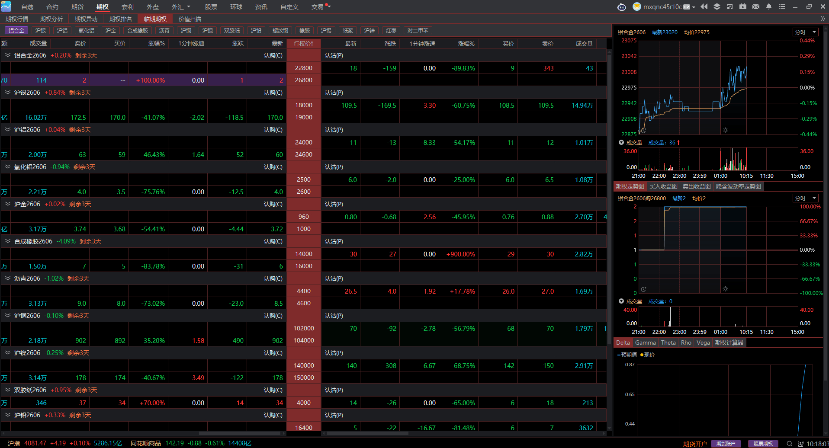
Task: Toggle the 对二甲苯 commodity filter
Action: point(418,30)
